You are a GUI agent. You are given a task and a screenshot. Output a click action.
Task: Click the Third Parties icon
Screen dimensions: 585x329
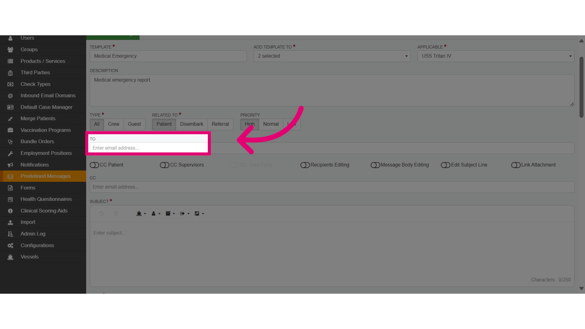click(x=10, y=73)
